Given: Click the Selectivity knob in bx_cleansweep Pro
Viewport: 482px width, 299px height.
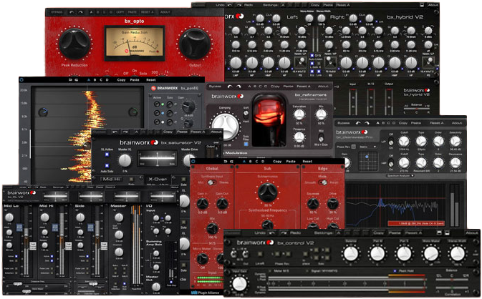Looking at the screenshot, I should point(456,141).
